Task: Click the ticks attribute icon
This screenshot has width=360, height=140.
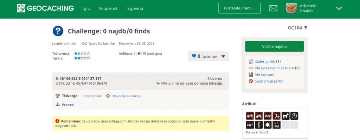Action: tap(268, 125)
